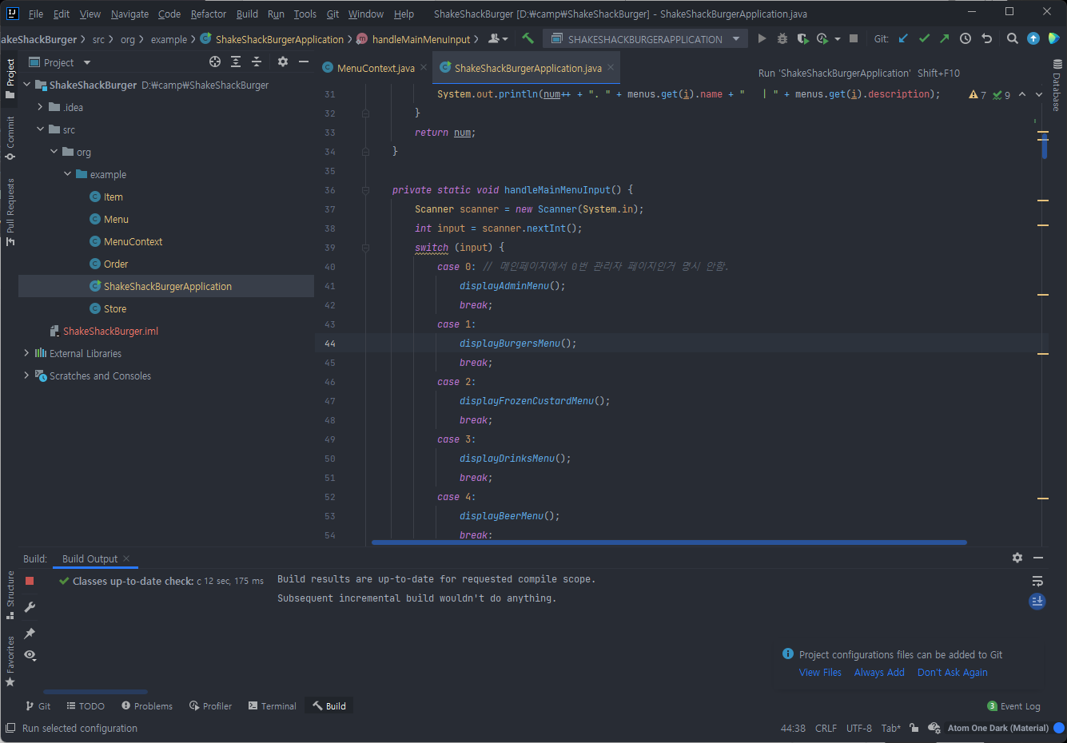Screen dimensions: 1067x743
Task: Open build settings wrench icon
Action: pyautogui.click(x=30, y=607)
